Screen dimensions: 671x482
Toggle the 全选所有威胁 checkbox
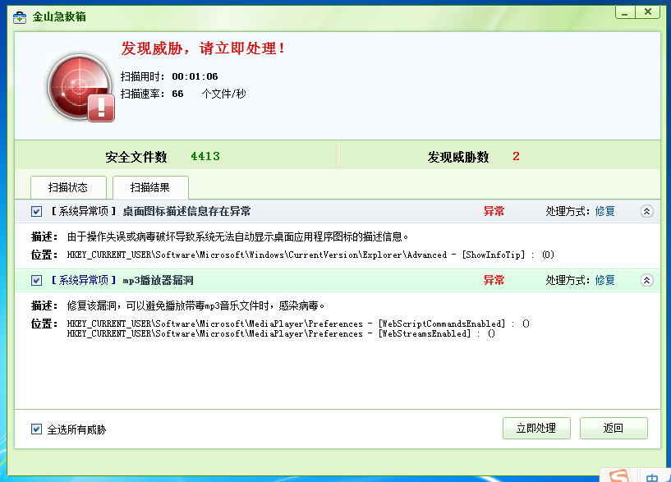click(36, 429)
